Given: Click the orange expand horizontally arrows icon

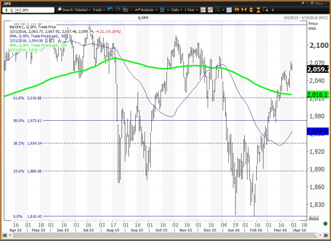Looking at the screenshot, I should point(236,10).
